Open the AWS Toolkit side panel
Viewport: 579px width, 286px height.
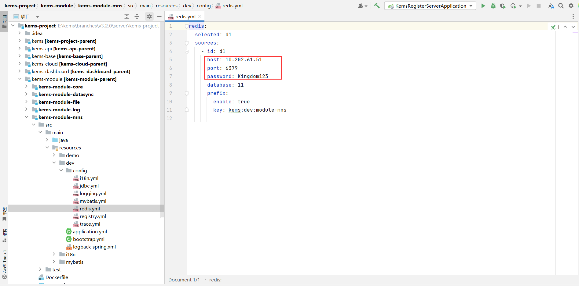click(x=4, y=264)
